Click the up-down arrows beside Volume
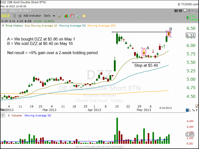This screenshot has height=149, width=199. 9,115
